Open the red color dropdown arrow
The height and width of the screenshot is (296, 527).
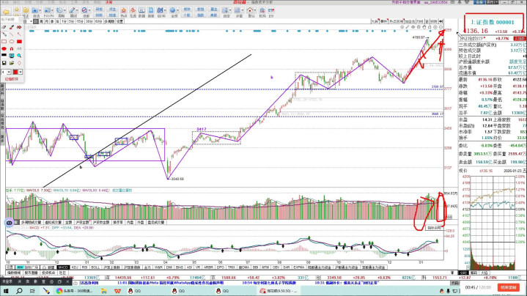tap(19, 73)
